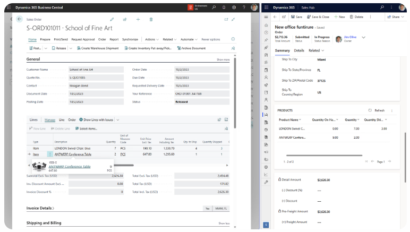
Task: Open Business Central app launcher grid
Action: (x=8, y=7)
